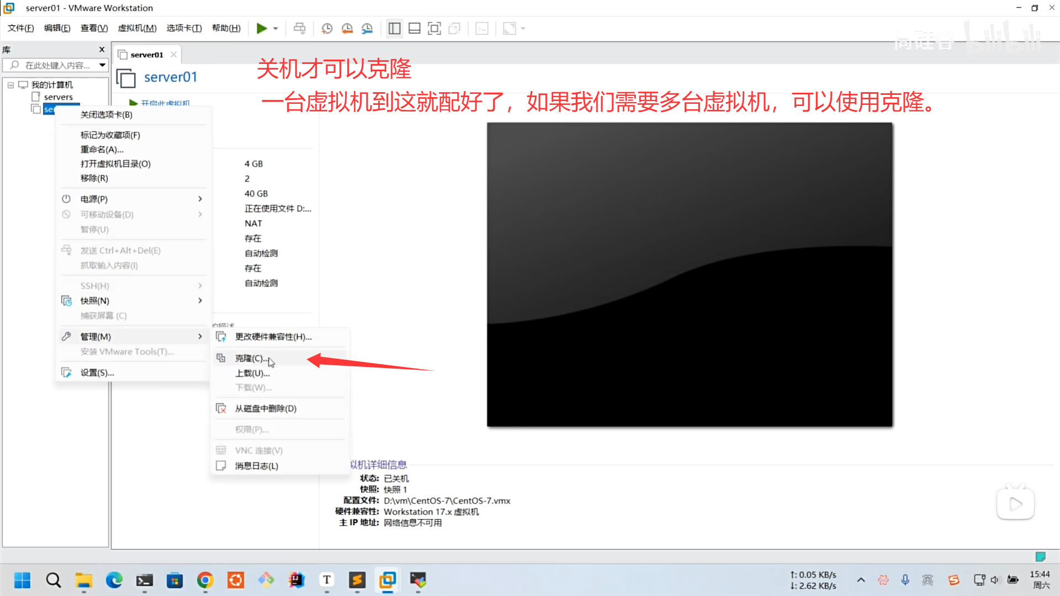Viewport: 1060px width, 596px height.
Task: Click 消息日志(L) in submenu
Action: 256,466
